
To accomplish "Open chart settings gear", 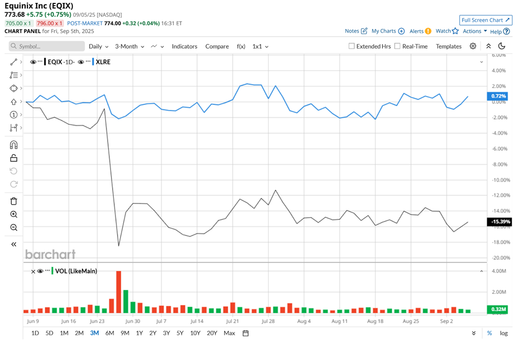I will 473,46.
